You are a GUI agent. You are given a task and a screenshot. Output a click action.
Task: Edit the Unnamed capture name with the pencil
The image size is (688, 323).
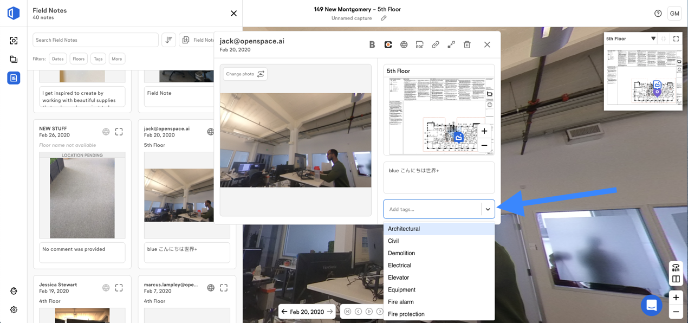pyautogui.click(x=384, y=18)
